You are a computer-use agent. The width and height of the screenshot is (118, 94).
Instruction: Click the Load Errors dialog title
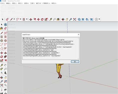(x=26, y=35)
